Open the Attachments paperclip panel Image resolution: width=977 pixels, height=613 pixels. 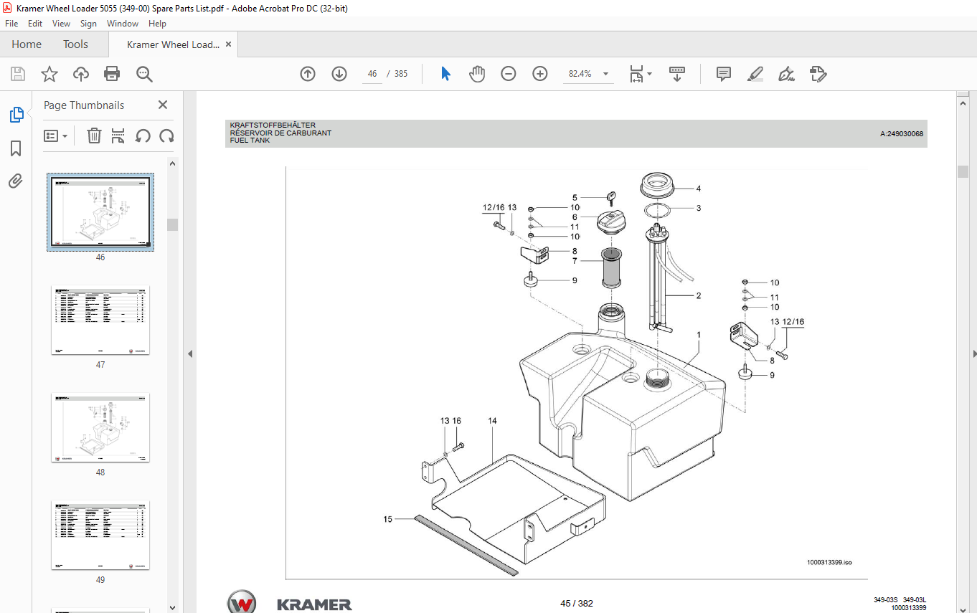coord(16,181)
